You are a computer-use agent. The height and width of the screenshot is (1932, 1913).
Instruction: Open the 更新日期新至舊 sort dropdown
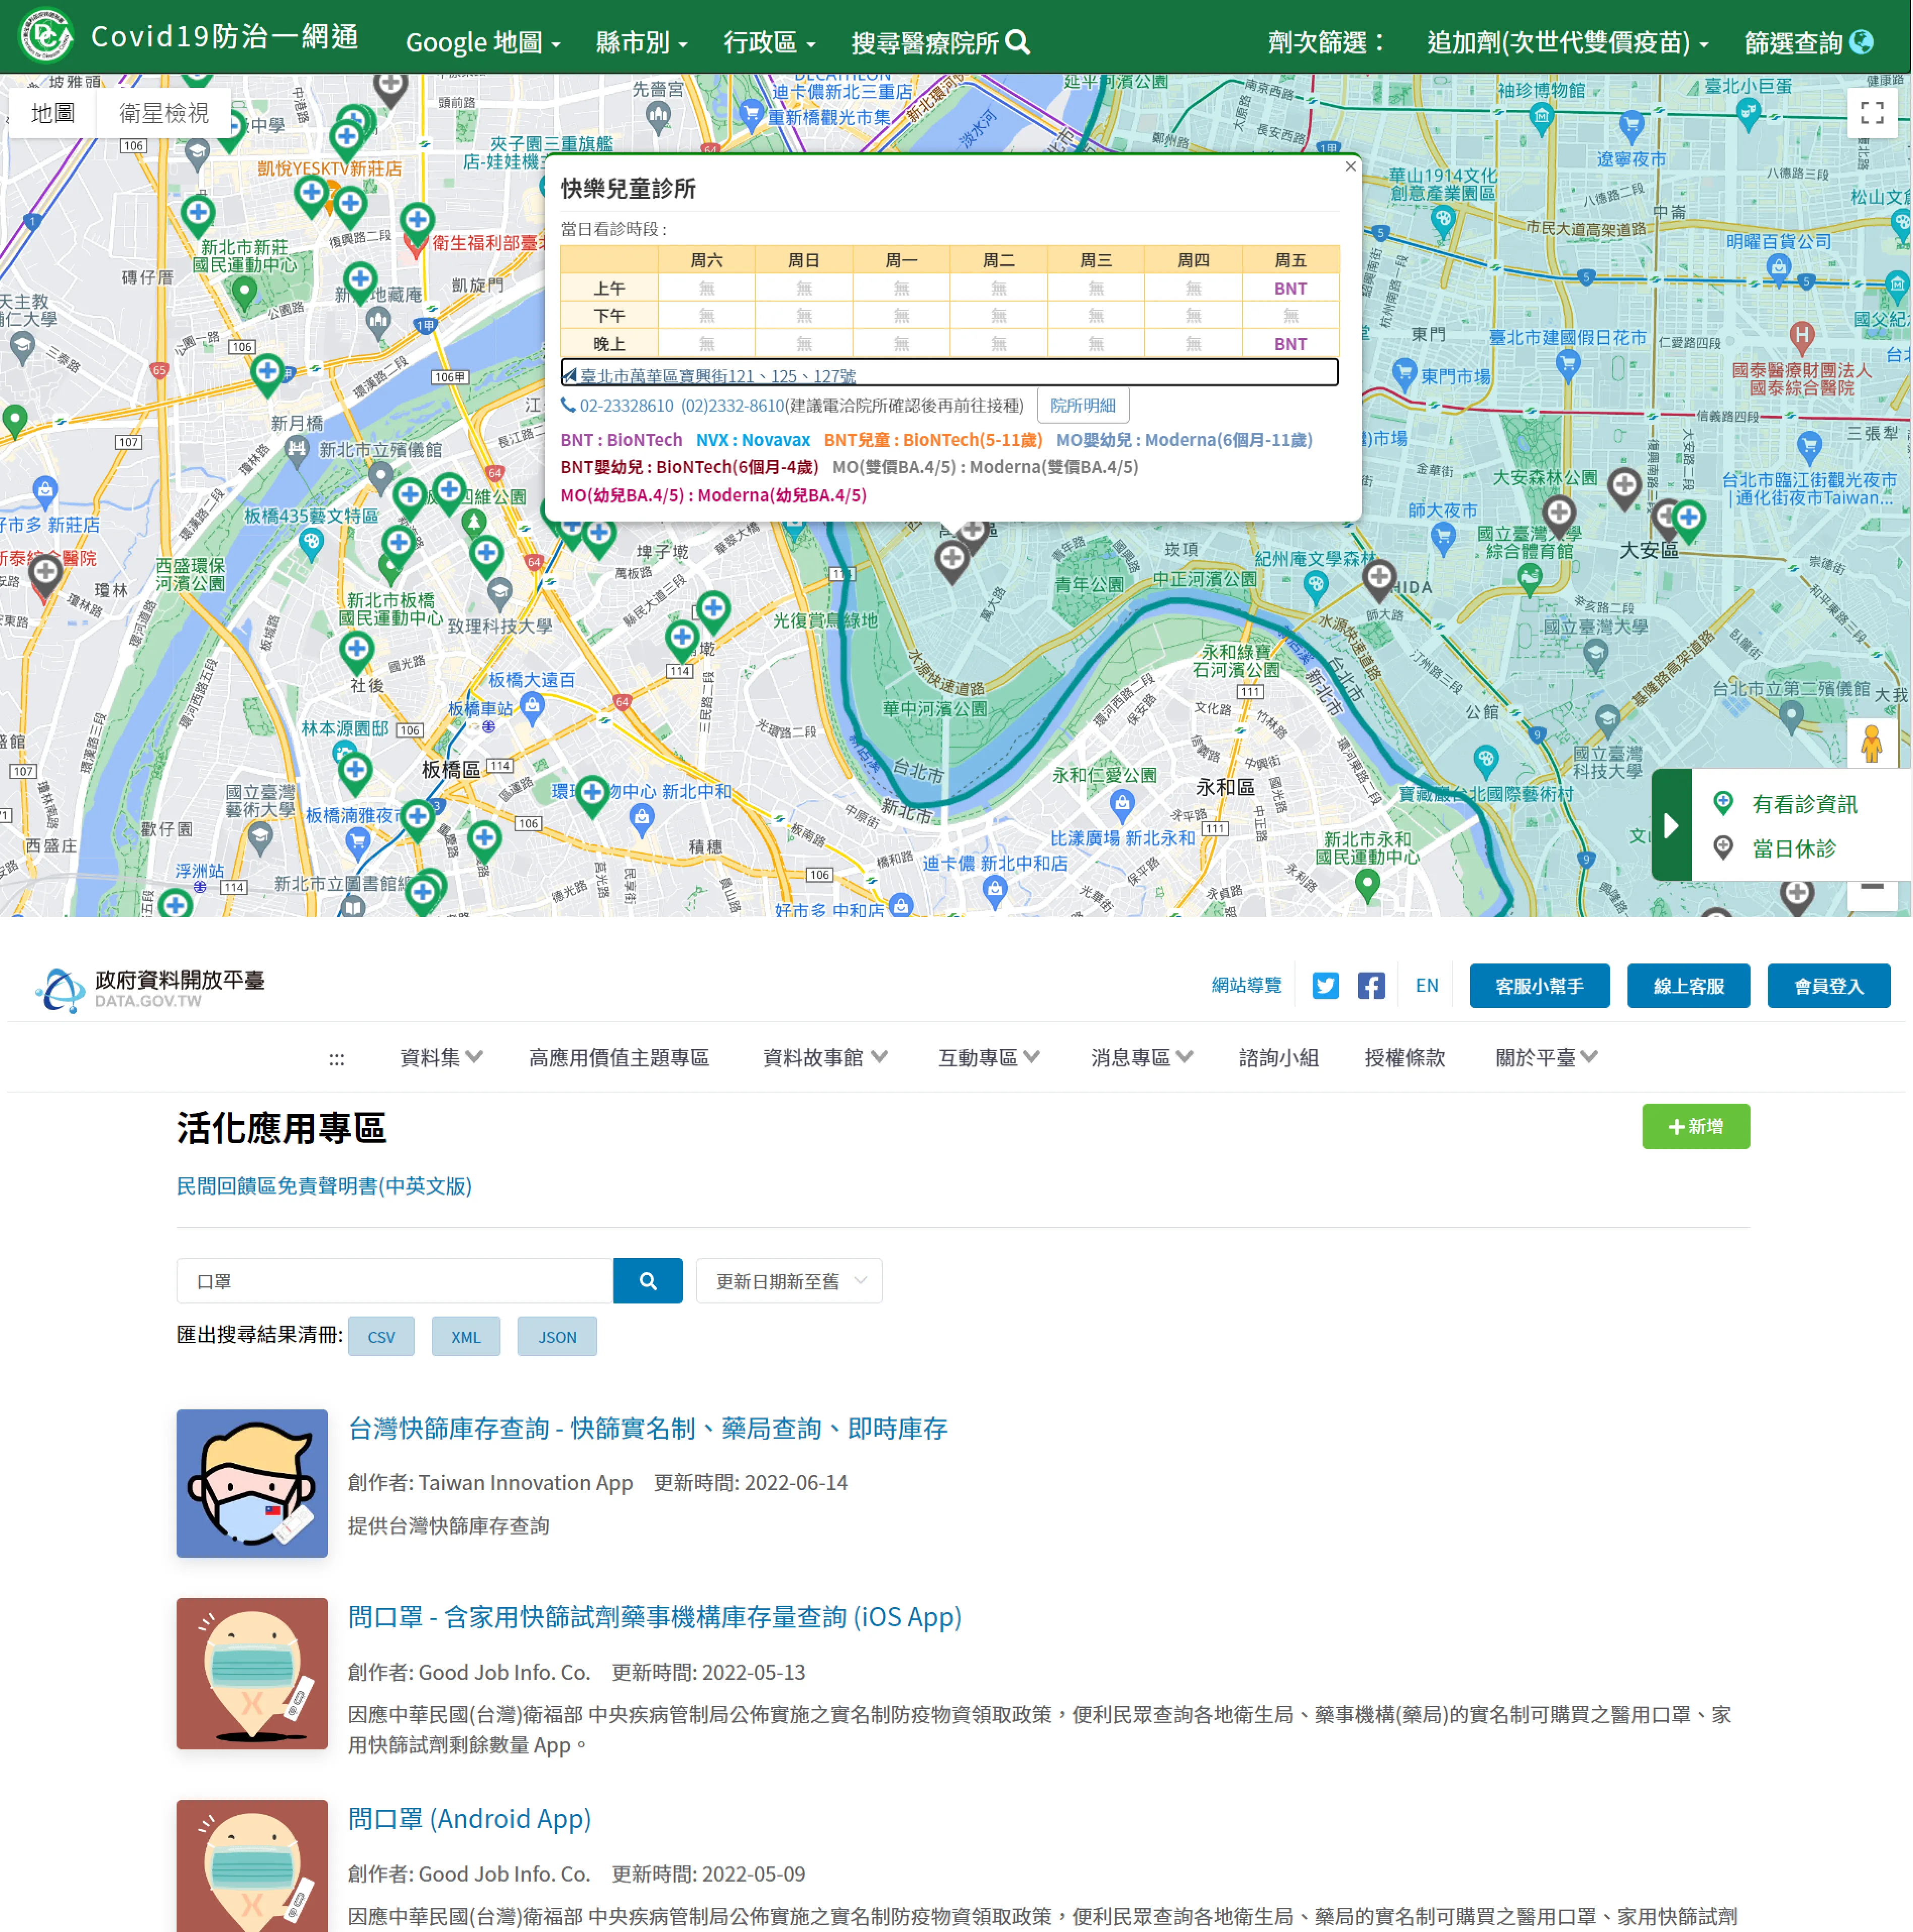pyautogui.click(x=789, y=1280)
